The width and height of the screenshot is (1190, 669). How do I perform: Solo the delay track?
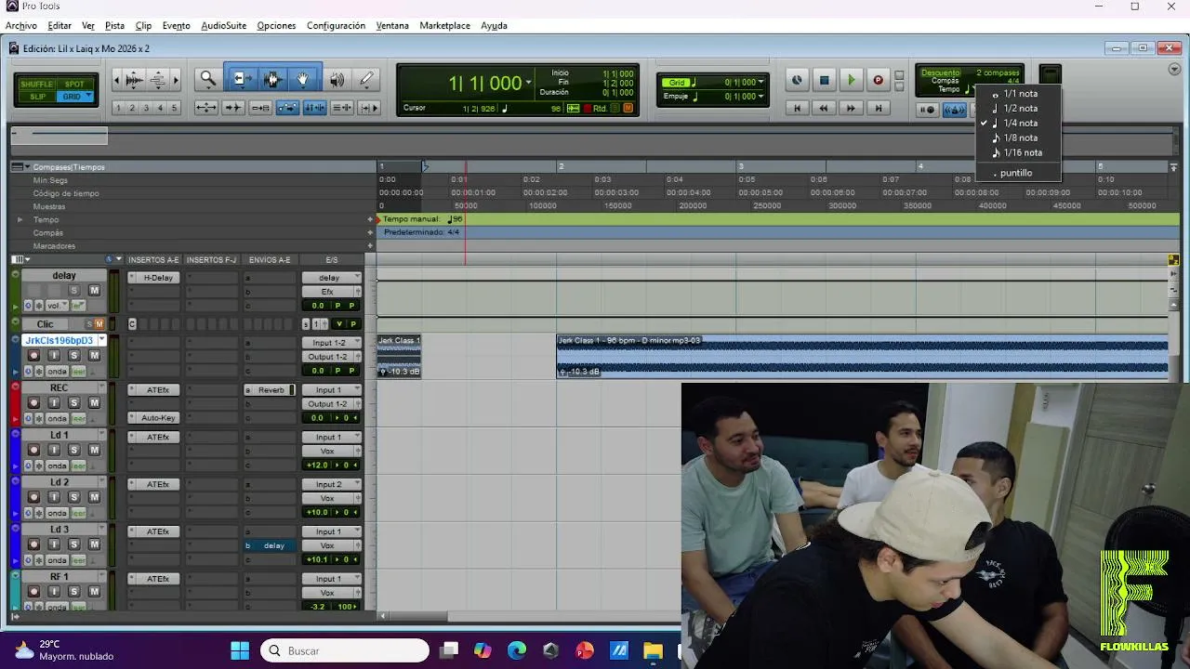coord(74,291)
